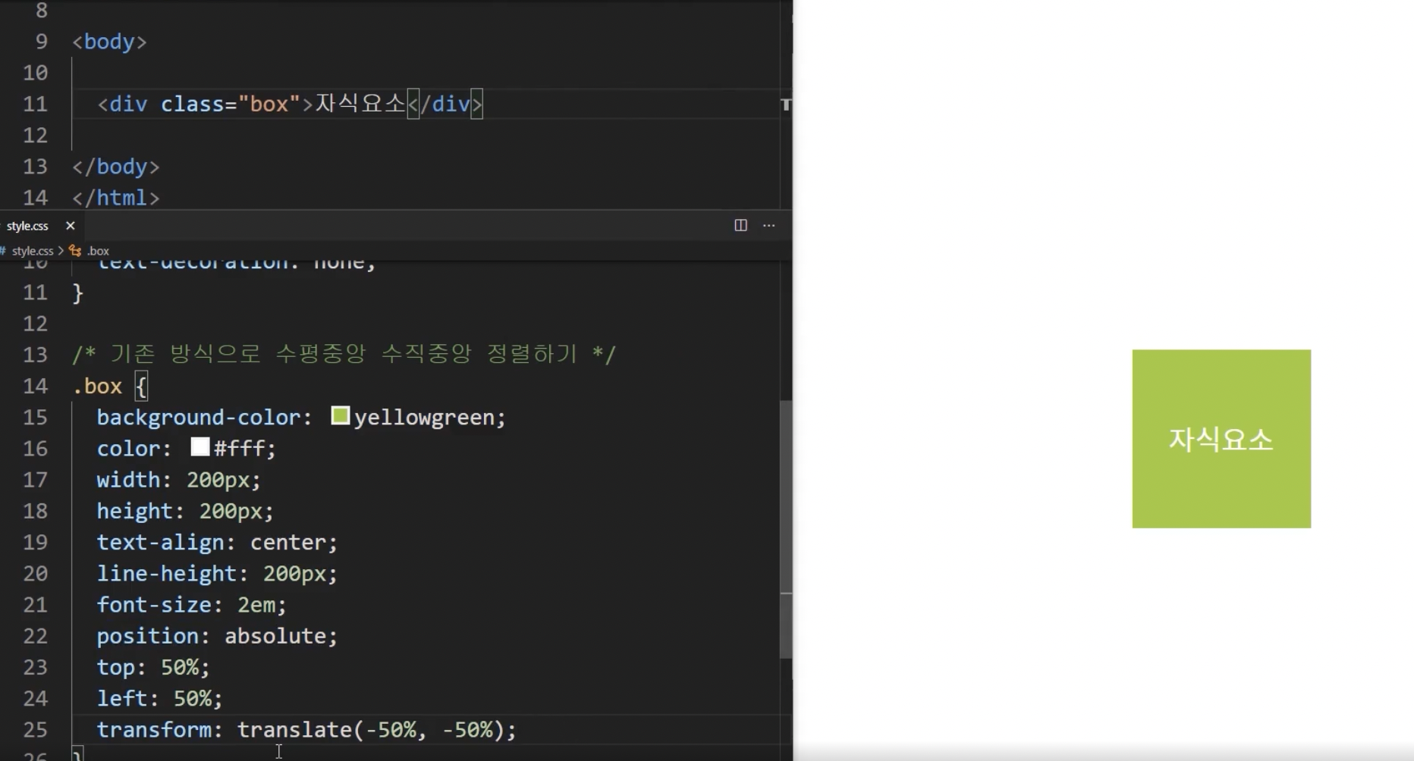
Task: Click line number 25 in CSS gutter
Action: coord(35,730)
